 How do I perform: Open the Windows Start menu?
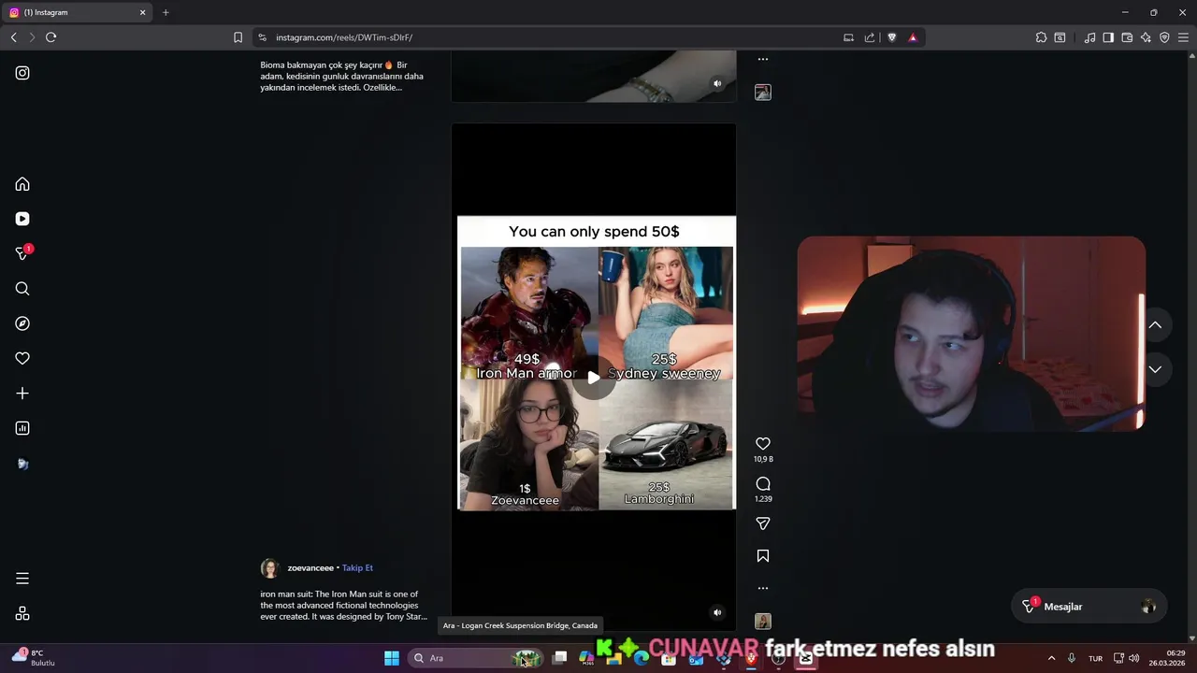click(392, 658)
